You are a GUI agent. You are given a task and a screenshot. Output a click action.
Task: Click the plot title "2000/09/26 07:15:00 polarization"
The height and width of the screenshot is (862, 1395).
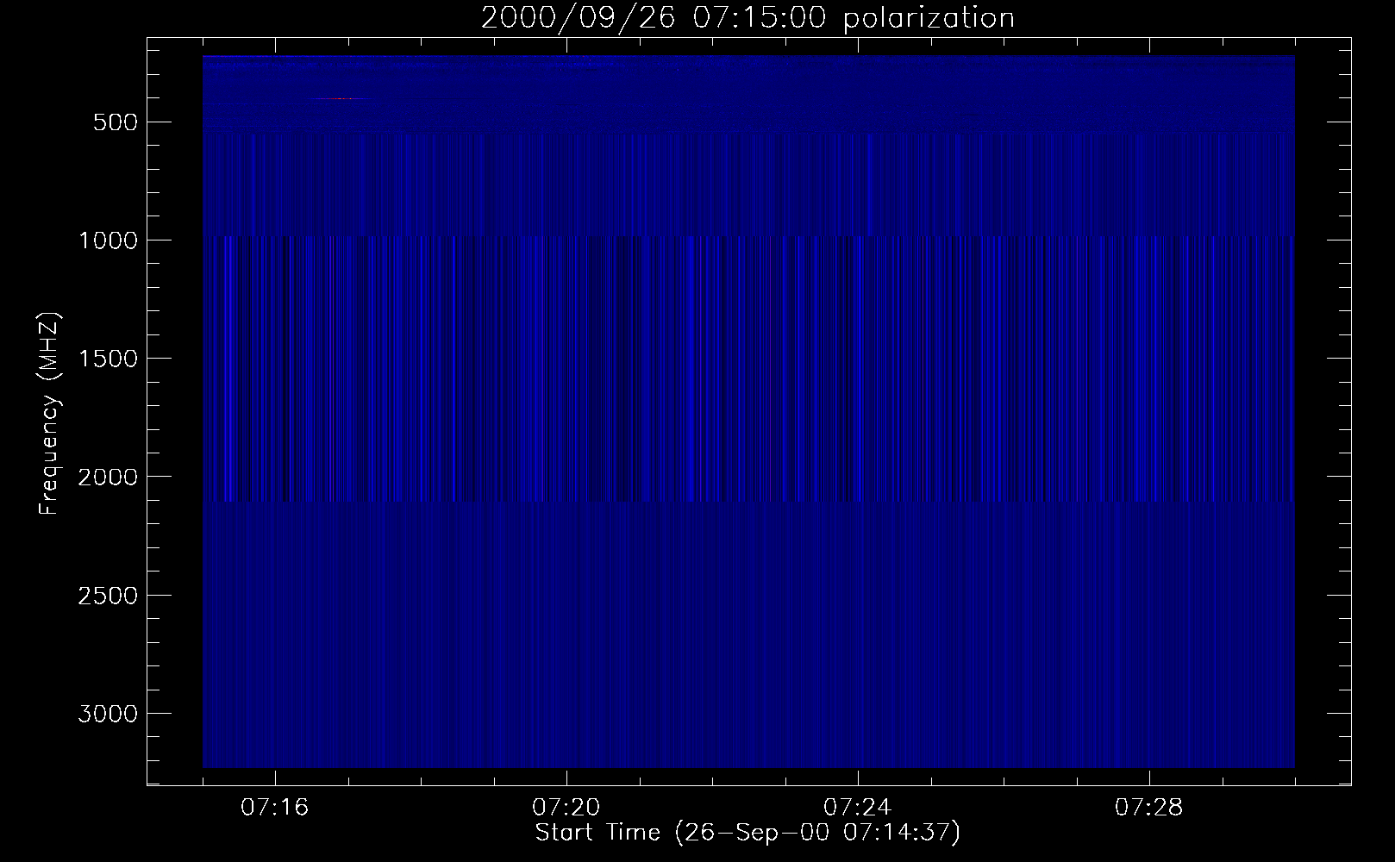(748, 18)
